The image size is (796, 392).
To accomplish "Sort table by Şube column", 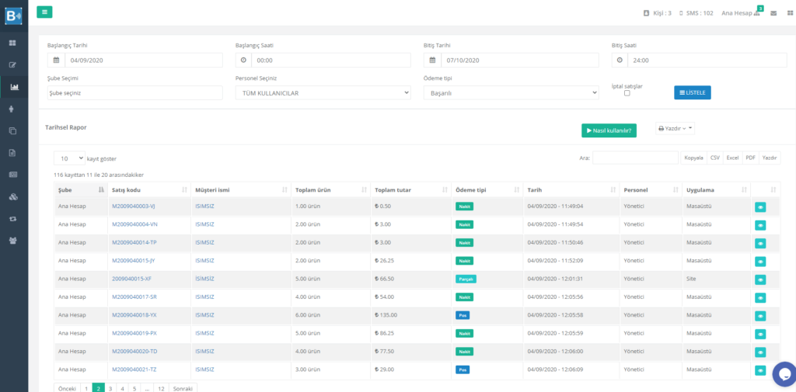I will (x=81, y=189).
